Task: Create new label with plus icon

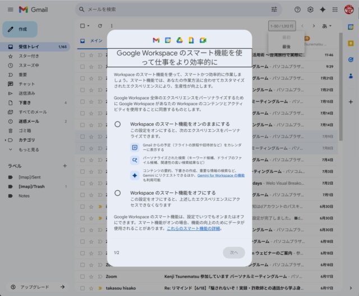Action: (x=65, y=166)
